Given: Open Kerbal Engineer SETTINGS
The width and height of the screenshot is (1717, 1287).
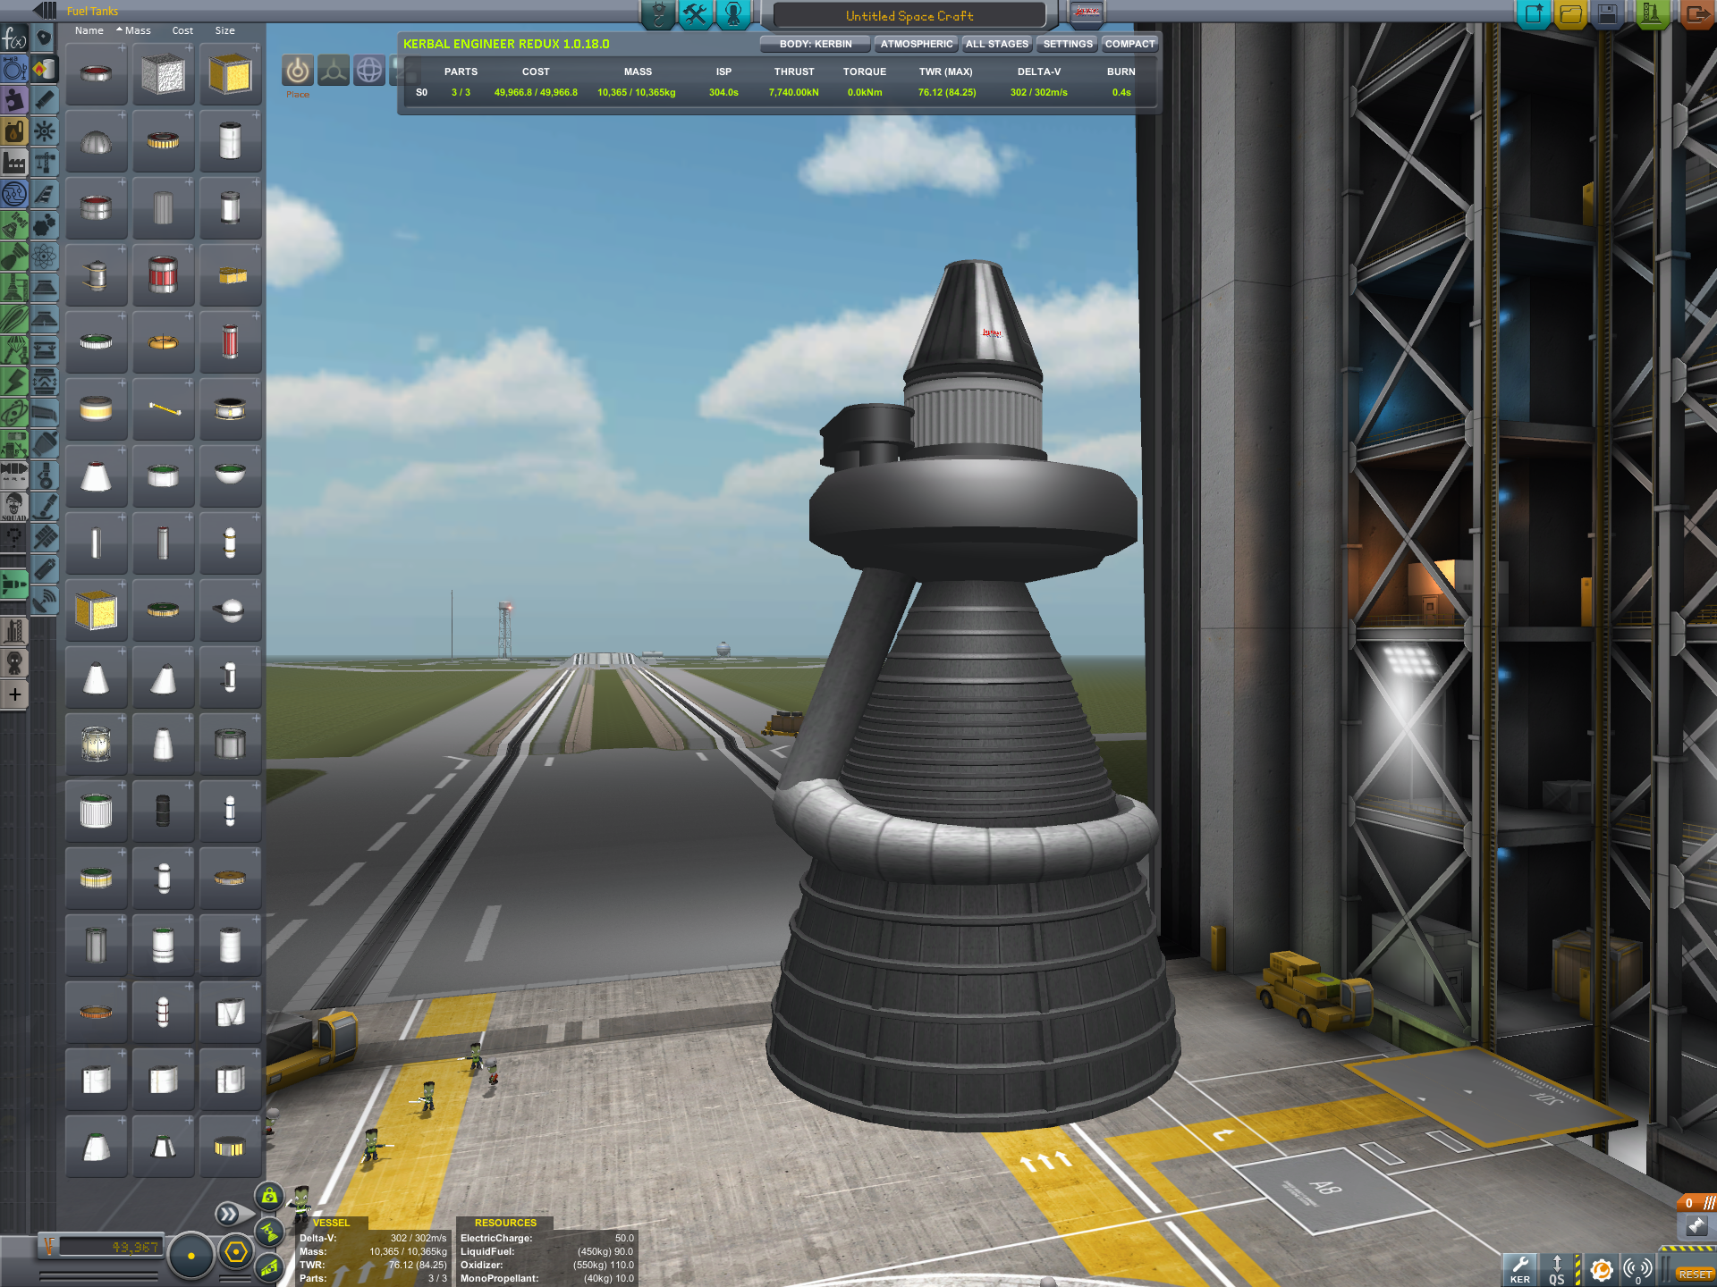Looking at the screenshot, I should point(1067,44).
